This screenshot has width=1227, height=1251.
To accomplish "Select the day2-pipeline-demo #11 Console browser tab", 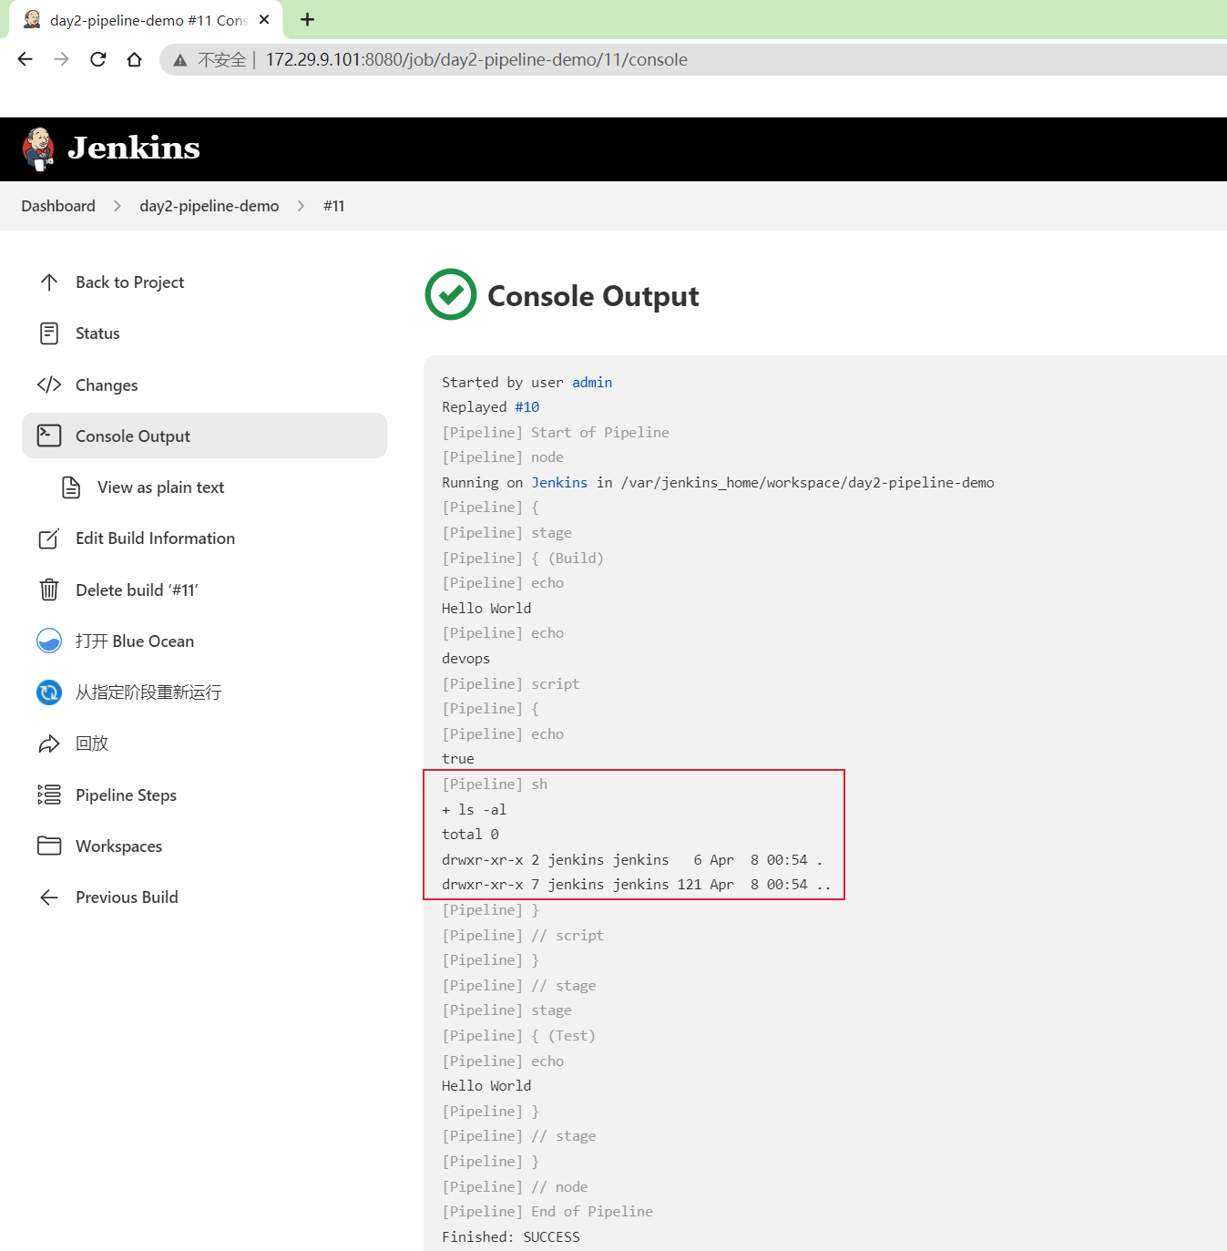I will pyautogui.click(x=146, y=20).
